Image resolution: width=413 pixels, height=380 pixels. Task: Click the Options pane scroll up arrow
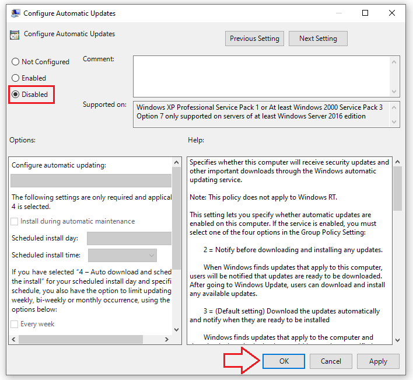tap(177, 162)
